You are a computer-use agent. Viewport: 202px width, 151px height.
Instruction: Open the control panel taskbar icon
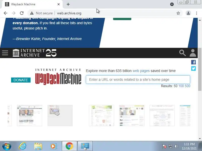tap(85, 146)
